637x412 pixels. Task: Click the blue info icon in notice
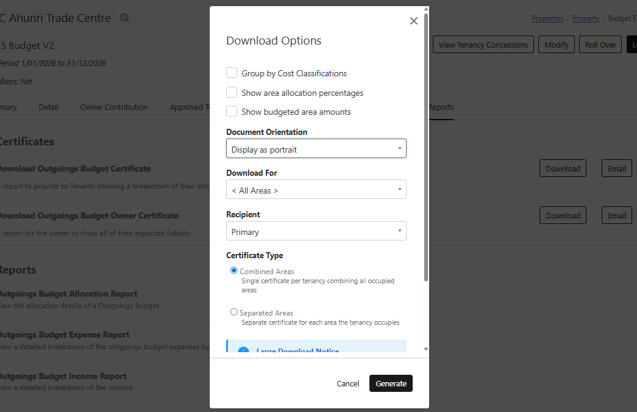(x=243, y=351)
